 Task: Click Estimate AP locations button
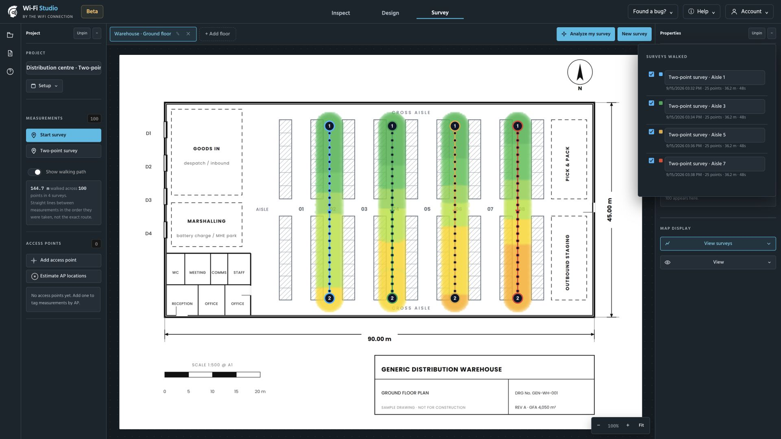pos(63,276)
